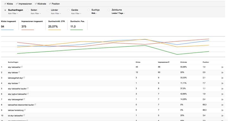Select the Seiten radio button

click(x=28, y=10)
